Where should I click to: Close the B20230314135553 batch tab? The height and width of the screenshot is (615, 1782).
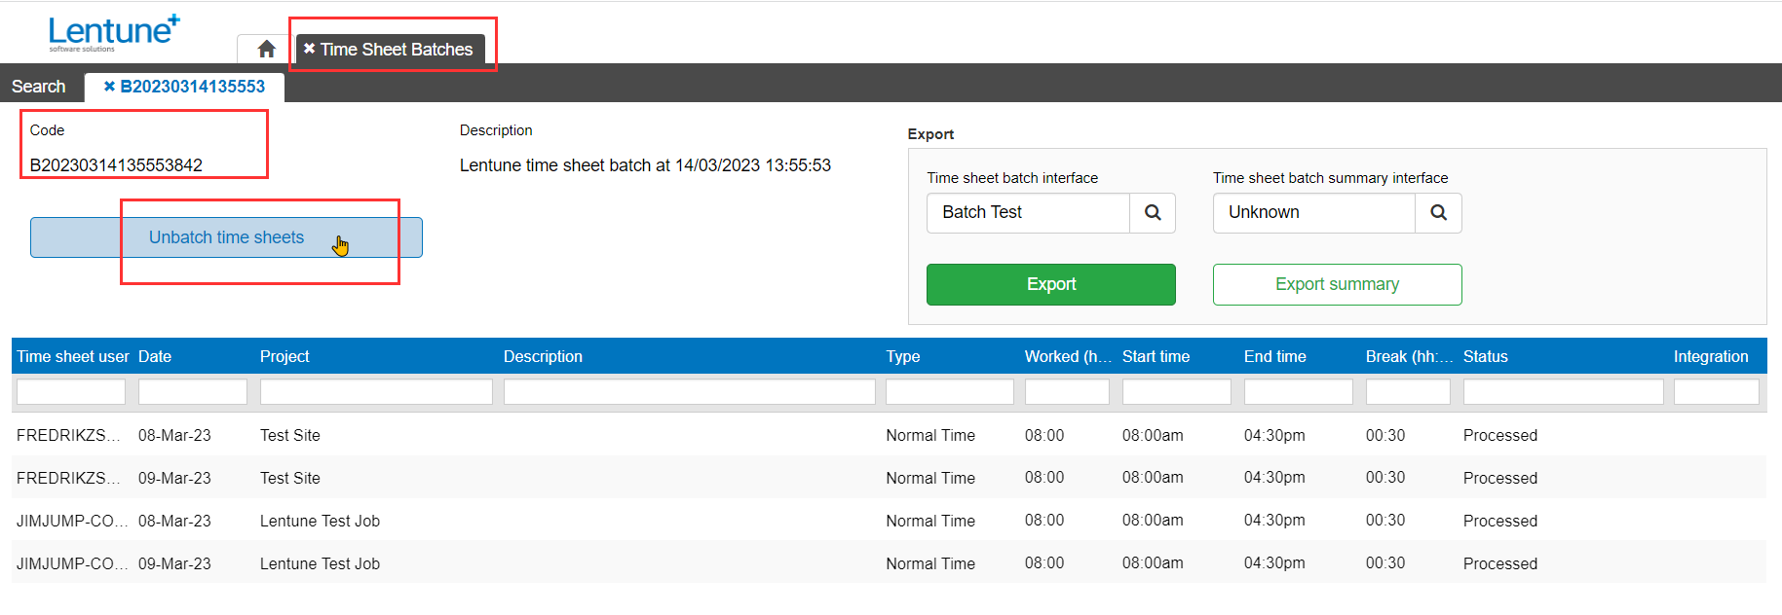click(x=109, y=87)
